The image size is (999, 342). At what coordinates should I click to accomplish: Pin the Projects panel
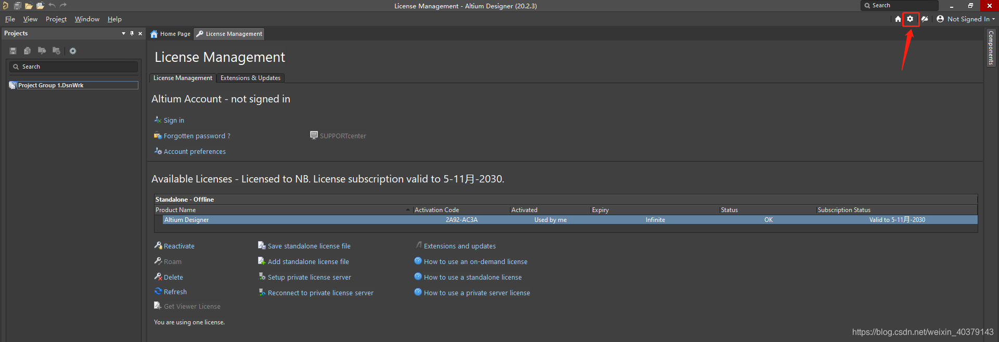pyautogui.click(x=132, y=33)
